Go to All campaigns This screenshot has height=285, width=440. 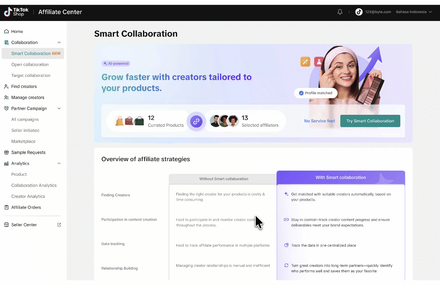pyautogui.click(x=25, y=120)
